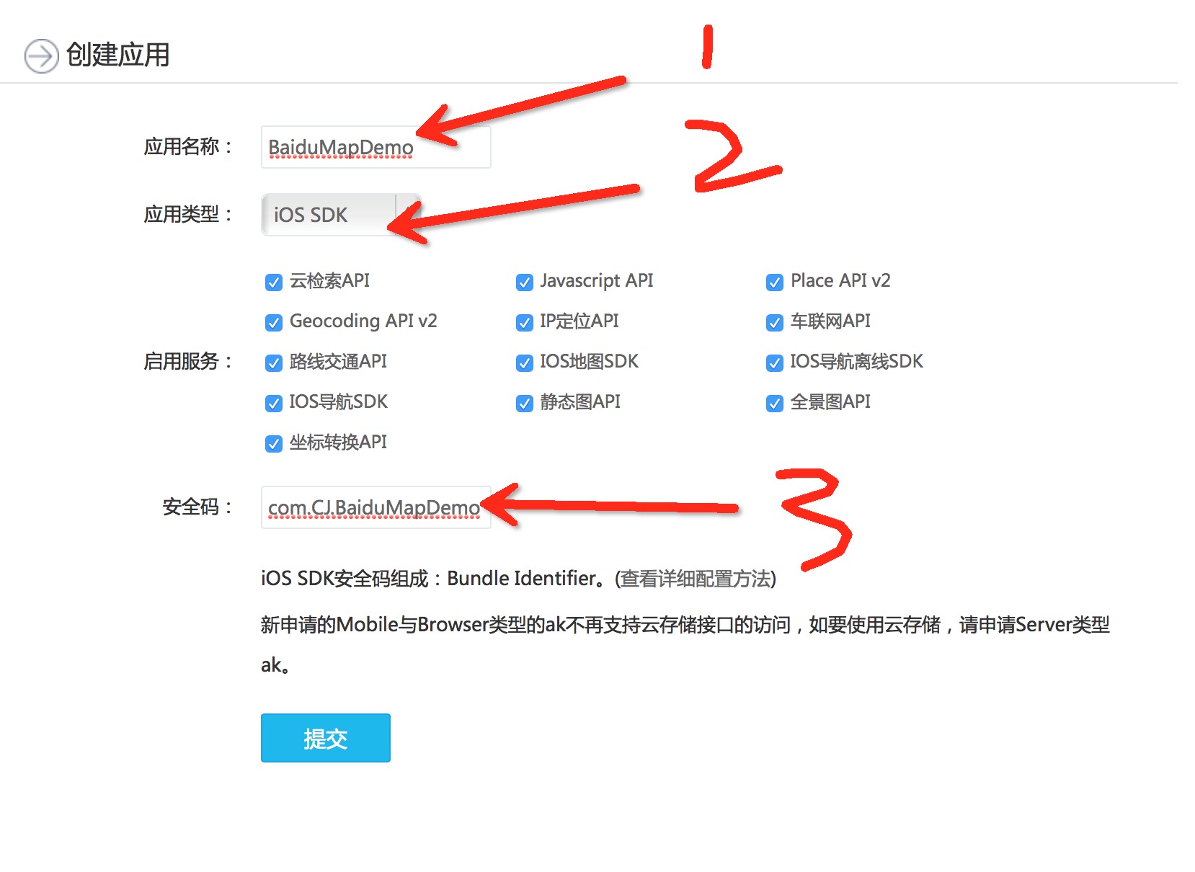The image size is (1195, 872).
Task: Click the 安全码 field with com.CJ.BaiduMapDemo
Action: point(376,507)
